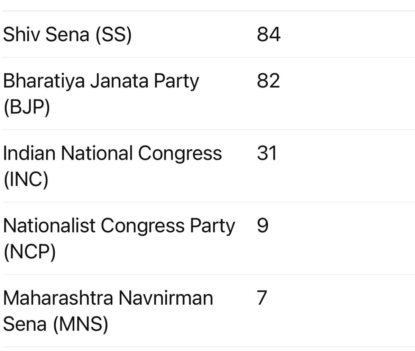Viewport: 415px width, 351px height.
Task: Click the (BJP) abbreviation text
Action: point(27,107)
